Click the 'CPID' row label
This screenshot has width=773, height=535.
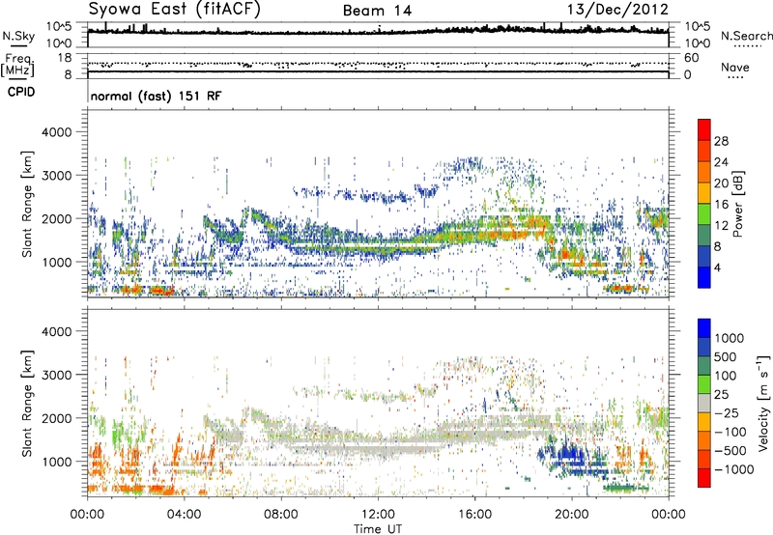pos(21,92)
